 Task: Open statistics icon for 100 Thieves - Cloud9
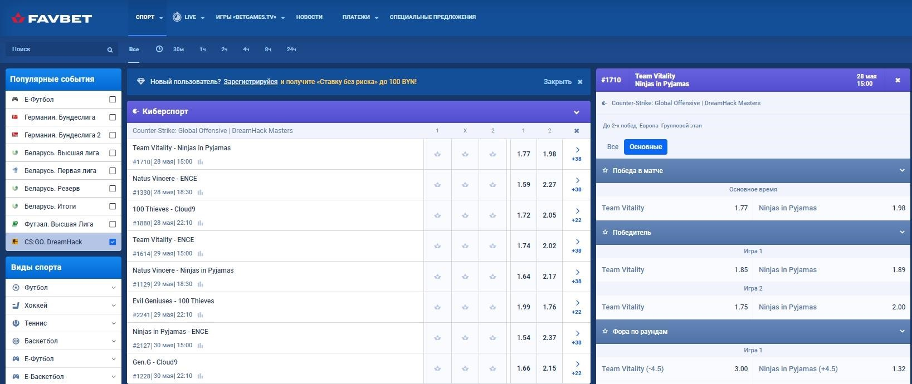200,223
